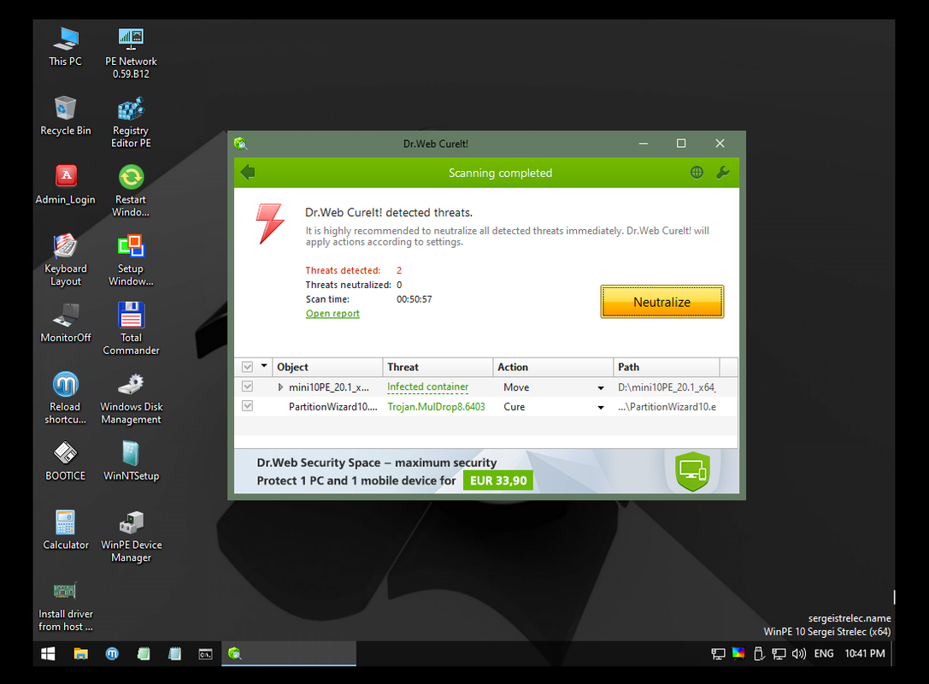The height and width of the screenshot is (684, 929).
Task: Expand the mini10PE_20.1 container row
Action: (280, 387)
